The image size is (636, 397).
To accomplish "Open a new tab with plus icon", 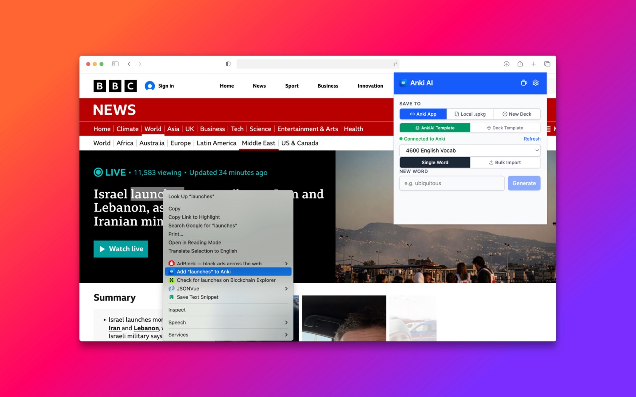I will click(x=533, y=64).
